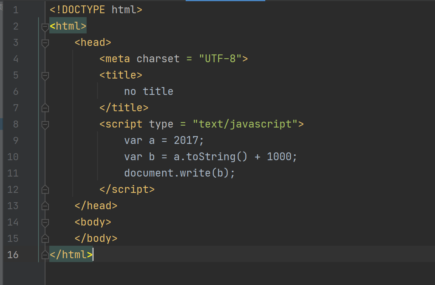
Task: Click fold end marker at closing head tag
Action: [45, 206]
